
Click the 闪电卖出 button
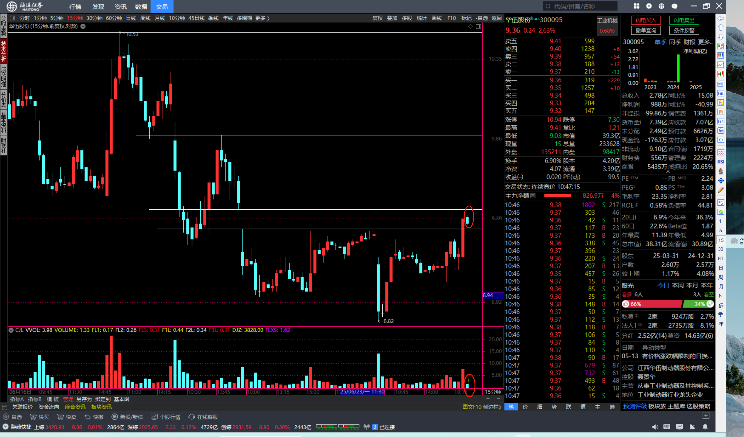tap(684, 20)
